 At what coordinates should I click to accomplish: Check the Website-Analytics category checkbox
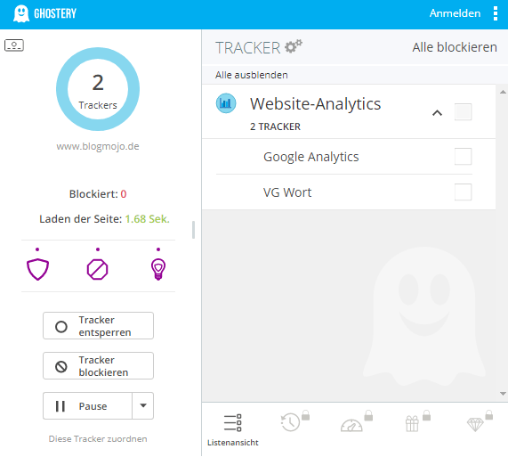(x=463, y=112)
